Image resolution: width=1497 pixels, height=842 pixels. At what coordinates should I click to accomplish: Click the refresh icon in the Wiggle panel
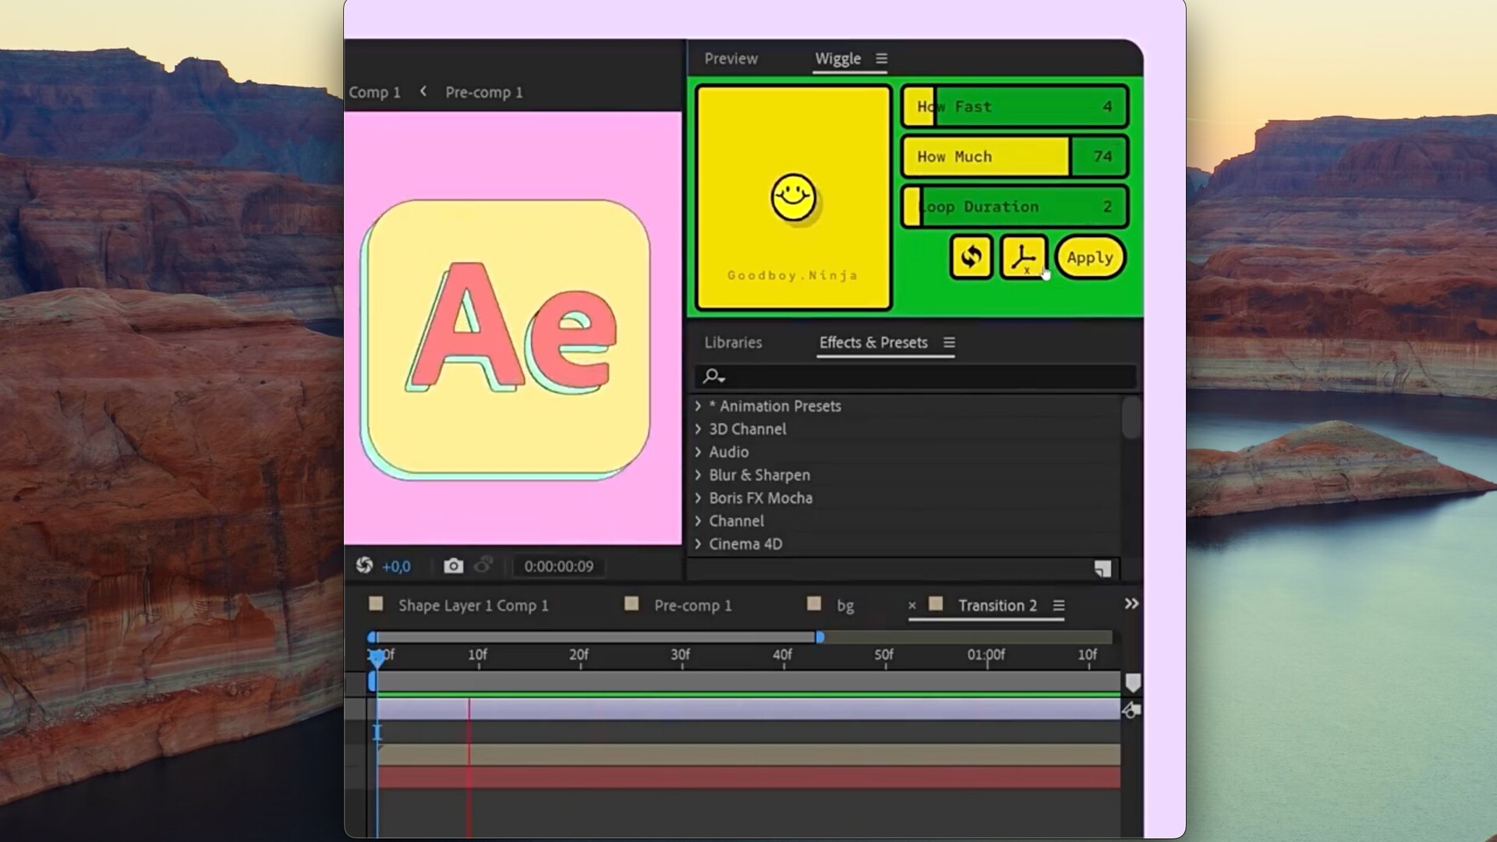point(970,257)
